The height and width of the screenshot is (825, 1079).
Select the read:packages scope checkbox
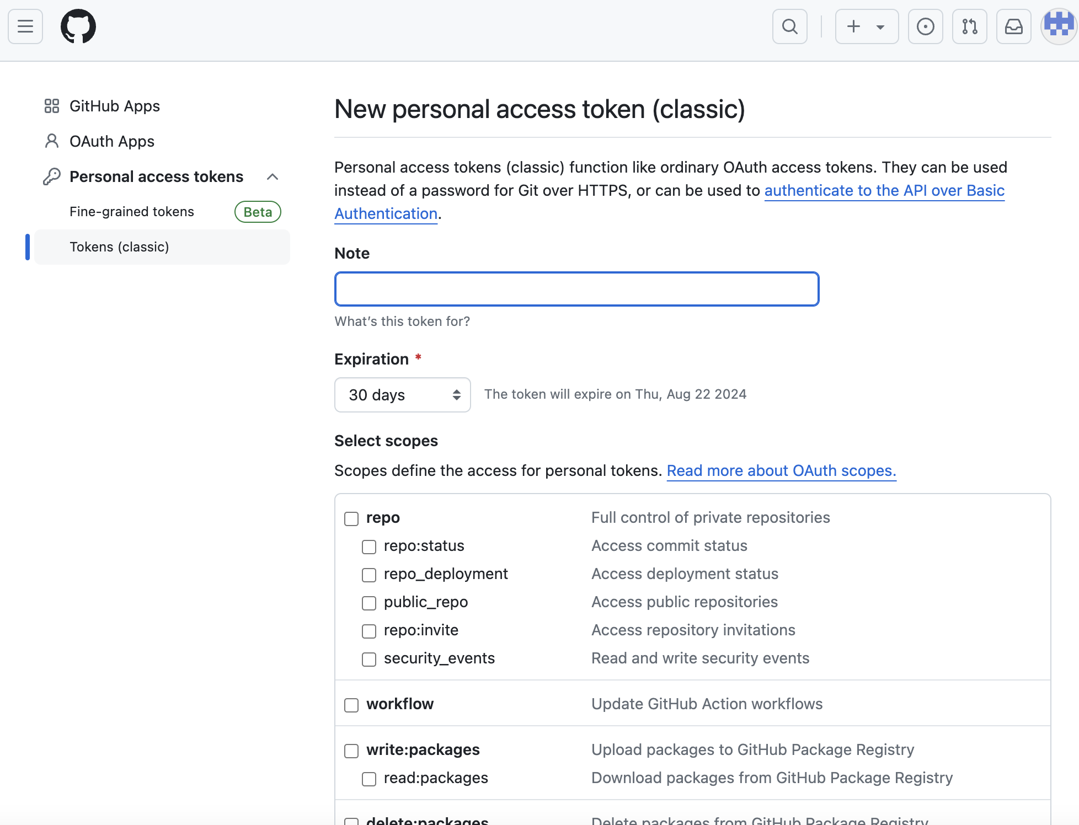coord(369,779)
